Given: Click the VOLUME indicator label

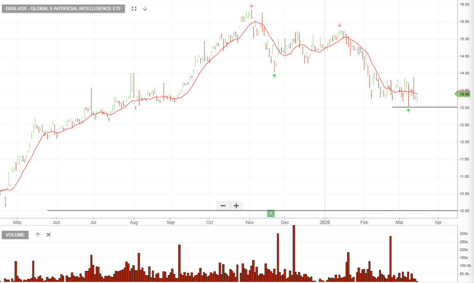Looking at the screenshot, I should (15, 235).
